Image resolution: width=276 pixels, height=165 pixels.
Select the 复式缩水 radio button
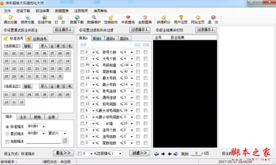tap(7, 134)
